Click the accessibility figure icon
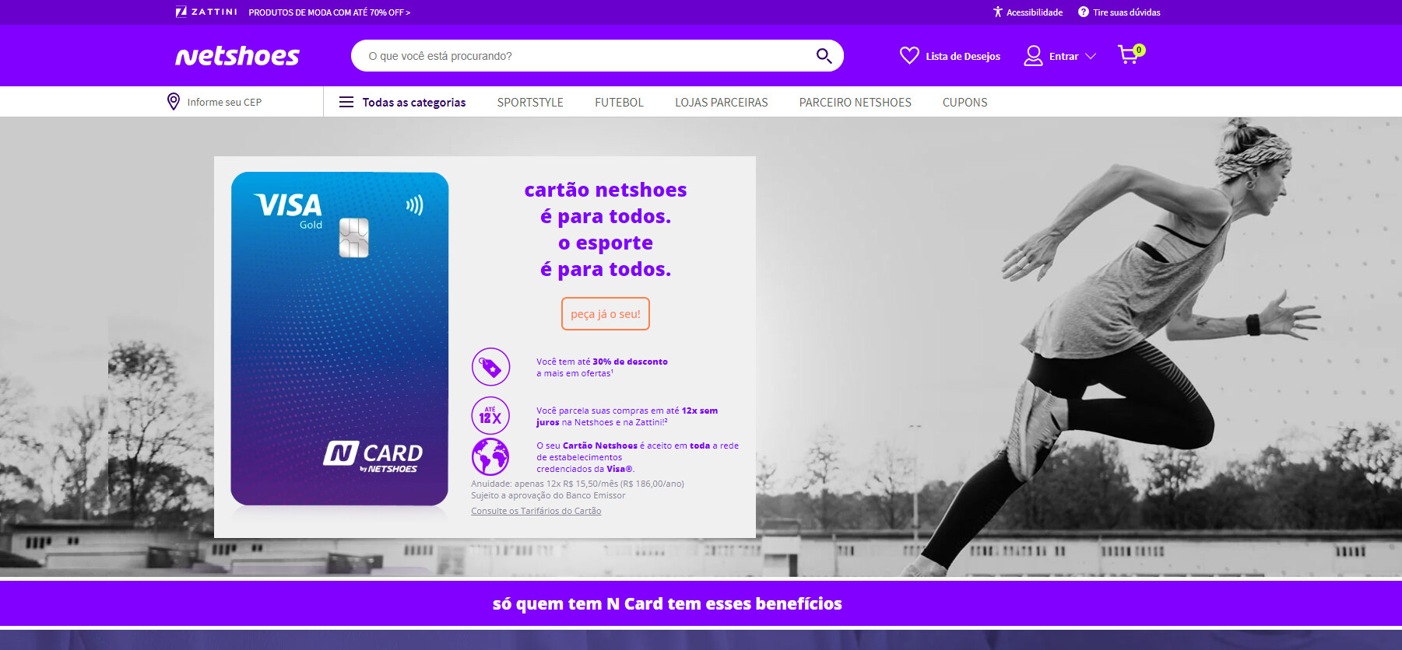 tap(997, 12)
